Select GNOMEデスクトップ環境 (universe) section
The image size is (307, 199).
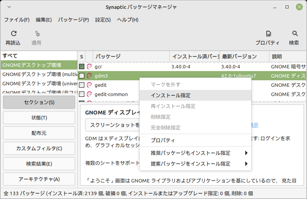(39, 83)
